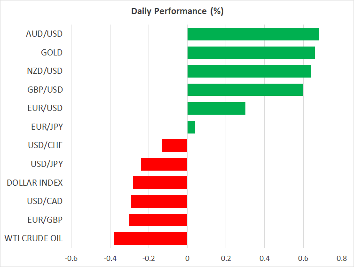
Task: Click the 0 x-axis tick label
Action: [187, 258]
